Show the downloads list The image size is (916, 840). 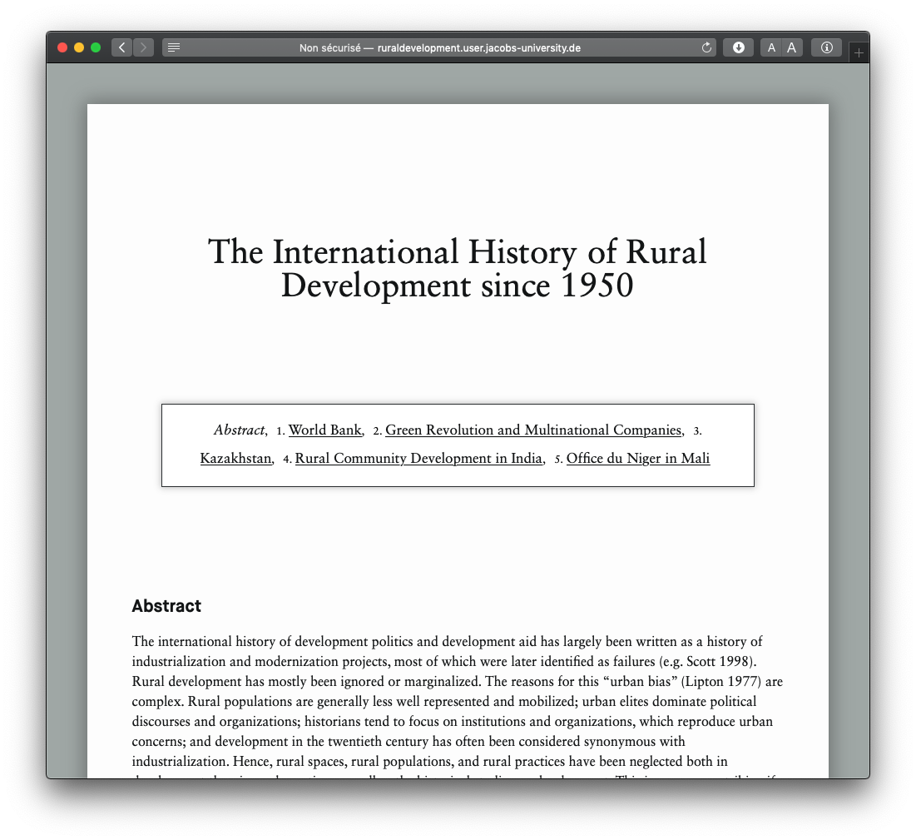click(x=738, y=47)
